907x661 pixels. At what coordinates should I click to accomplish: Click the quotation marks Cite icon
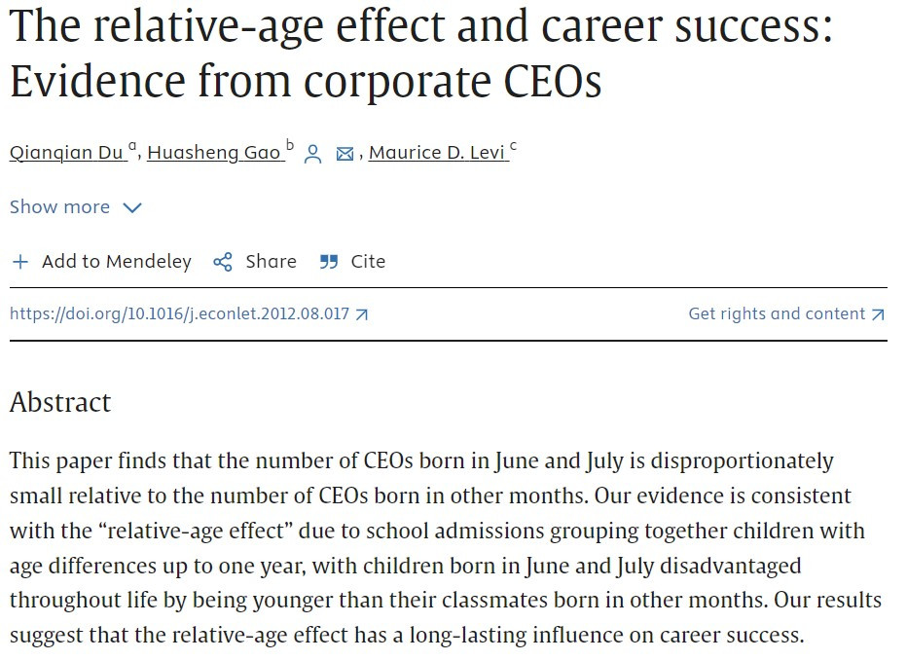[329, 262]
